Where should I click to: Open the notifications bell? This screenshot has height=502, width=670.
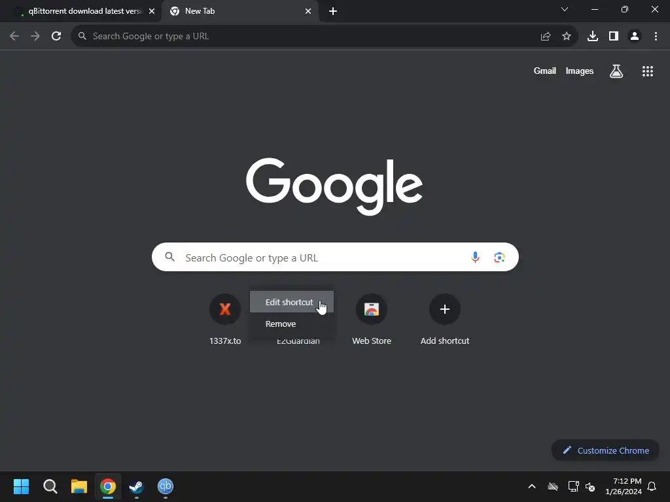(x=652, y=486)
